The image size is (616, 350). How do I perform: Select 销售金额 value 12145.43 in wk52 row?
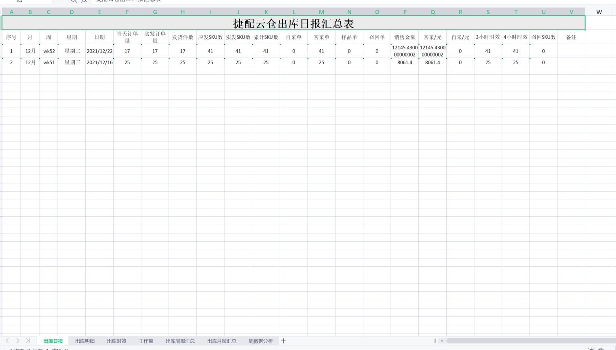click(405, 51)
